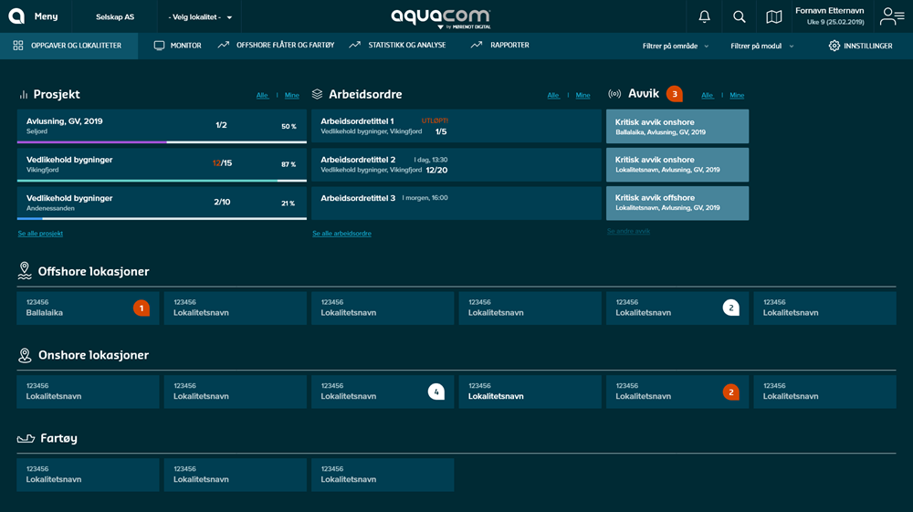Click the Monitor screen icon
Viewport: 913px width, 512px height.
(x=159, y=46)
